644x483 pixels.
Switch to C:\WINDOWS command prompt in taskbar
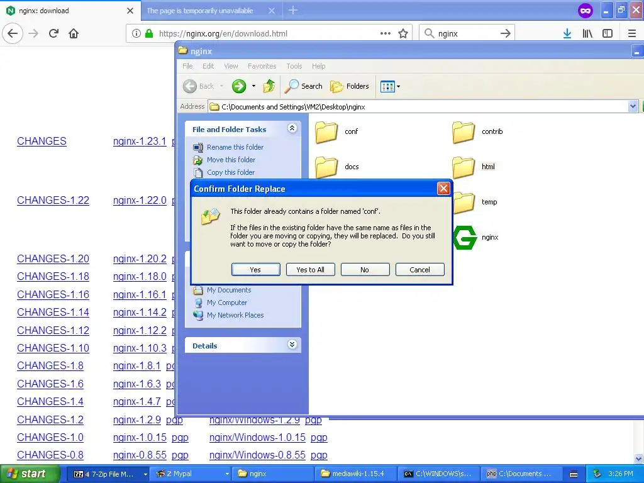pyautogui.click(x=438, y=474)
